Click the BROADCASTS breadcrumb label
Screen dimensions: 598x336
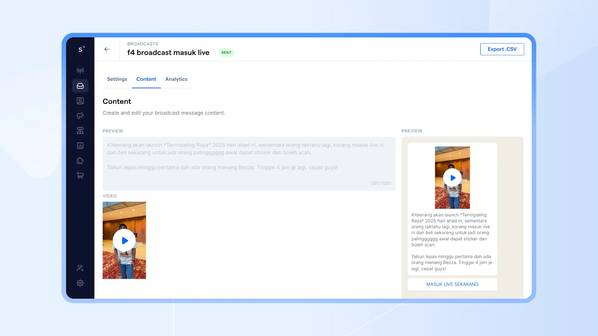pyautogui.click(x=143, y=44)
